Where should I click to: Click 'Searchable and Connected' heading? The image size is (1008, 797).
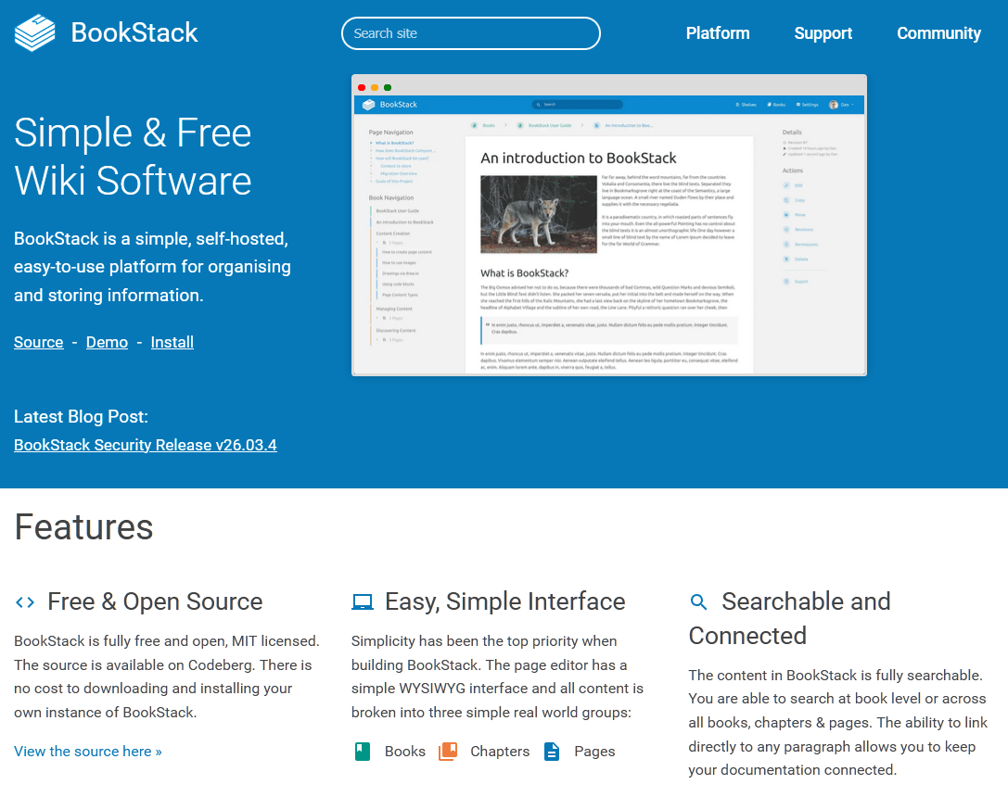[x=789, y=618]
